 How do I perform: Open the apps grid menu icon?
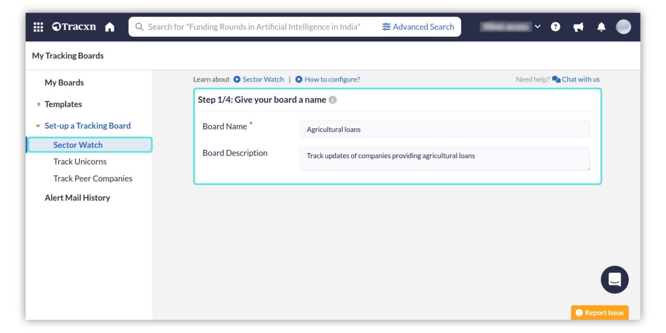click(38, 27)
